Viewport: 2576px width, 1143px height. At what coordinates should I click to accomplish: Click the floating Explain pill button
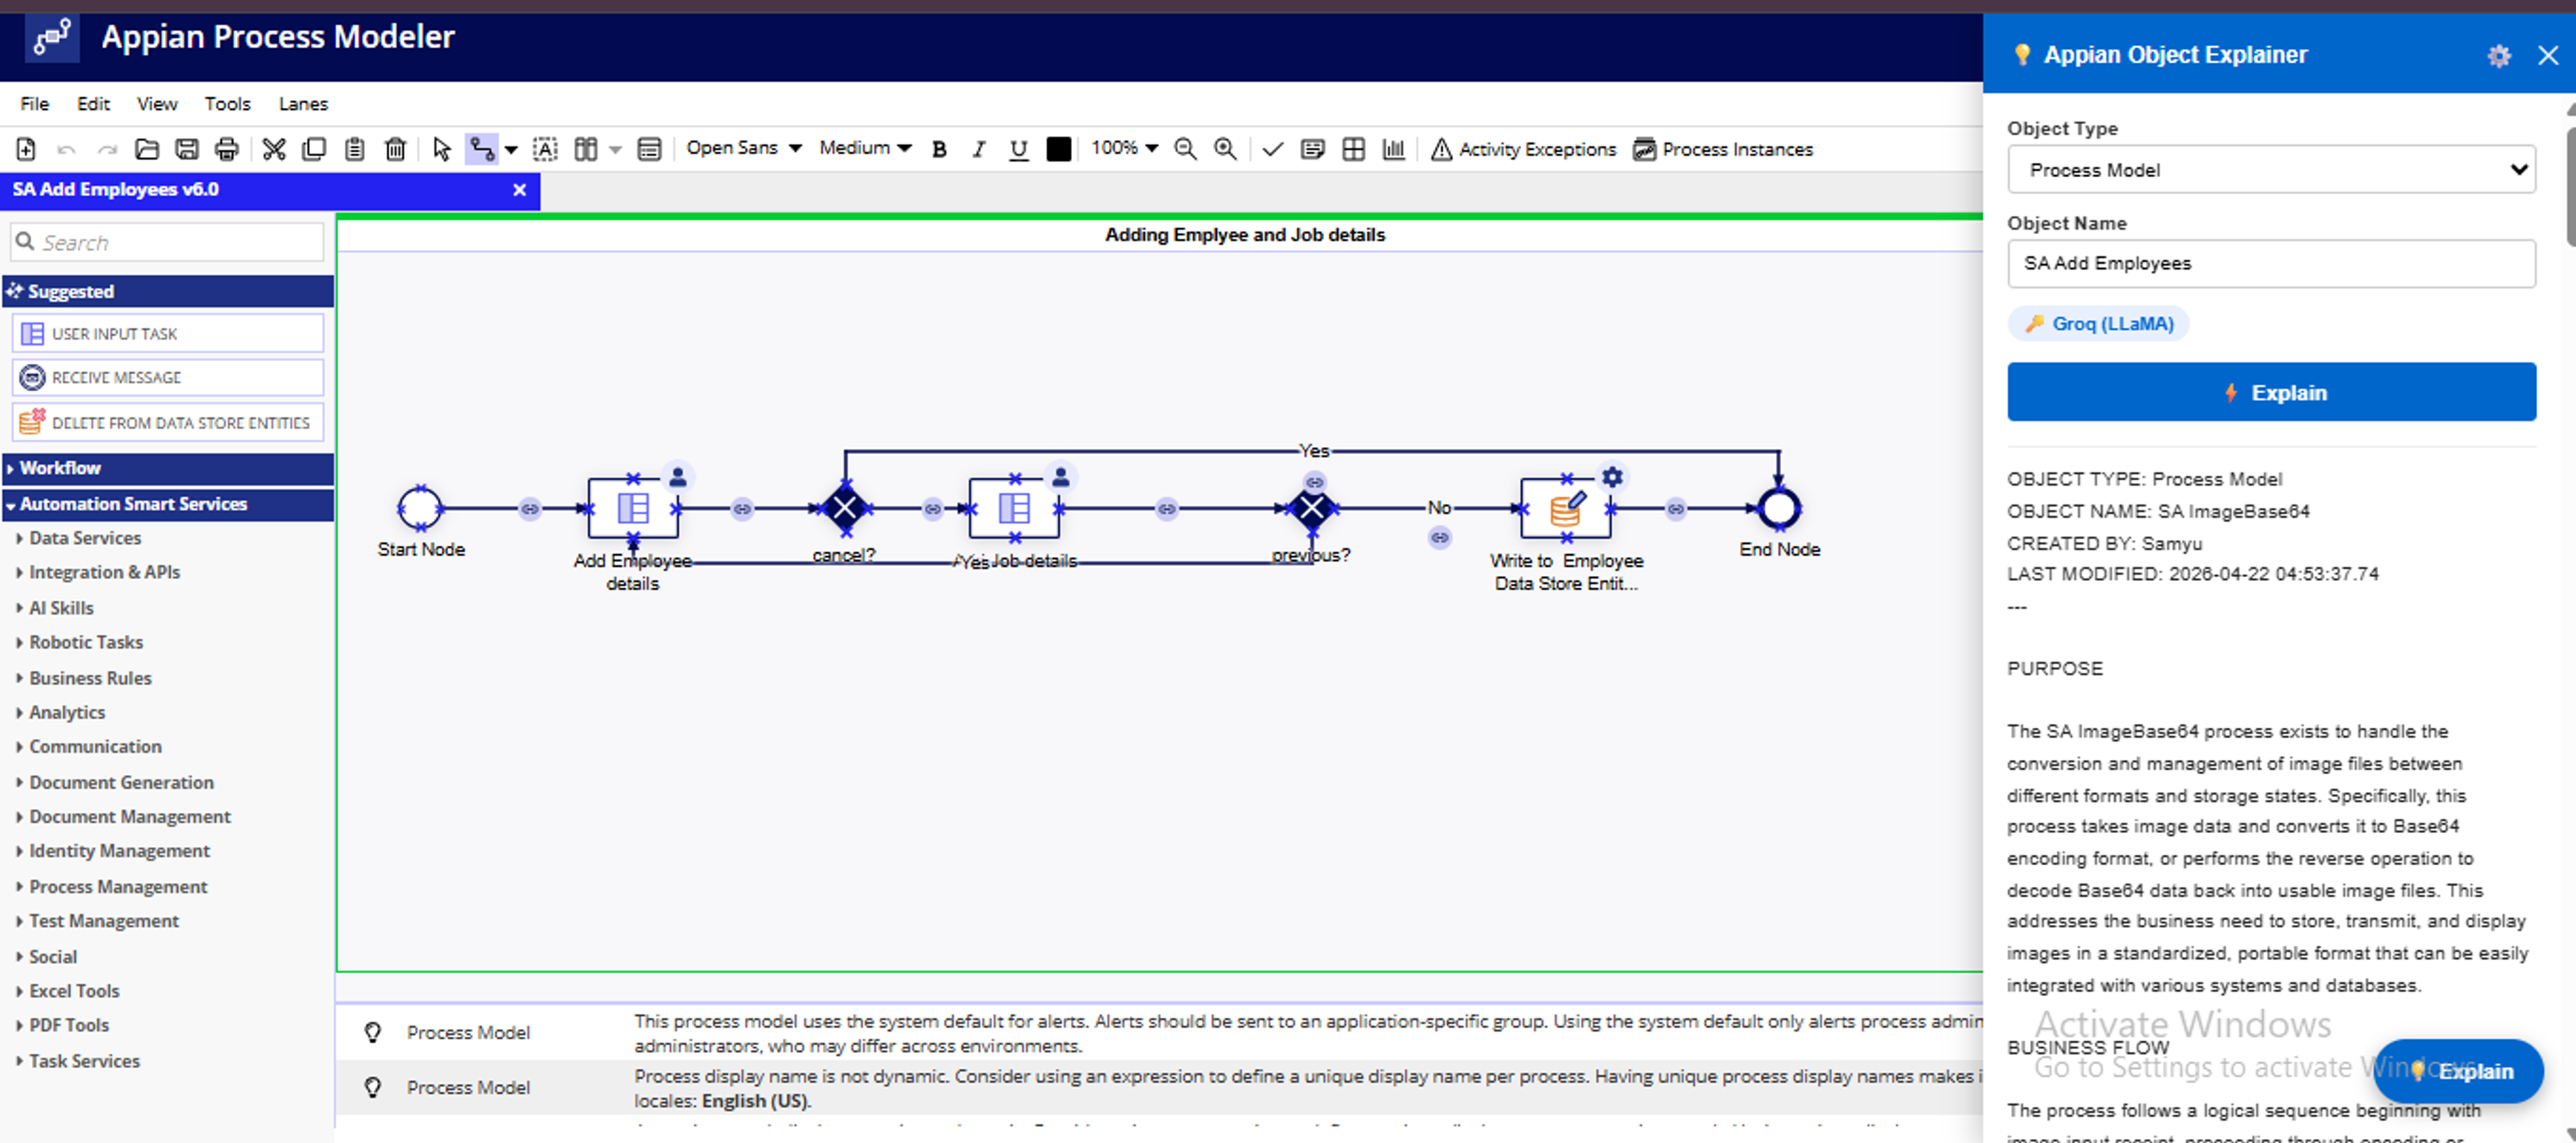2458,1071
